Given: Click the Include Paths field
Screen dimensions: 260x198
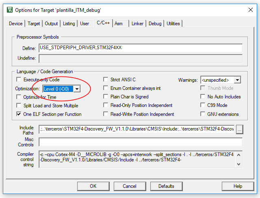Looking at the screenshot, I should (136, 129).
